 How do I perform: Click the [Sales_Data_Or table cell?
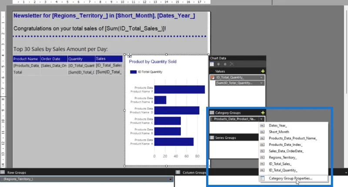point(54,65)
